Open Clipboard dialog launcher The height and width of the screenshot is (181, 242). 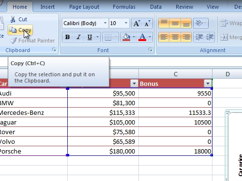(54, 50)
